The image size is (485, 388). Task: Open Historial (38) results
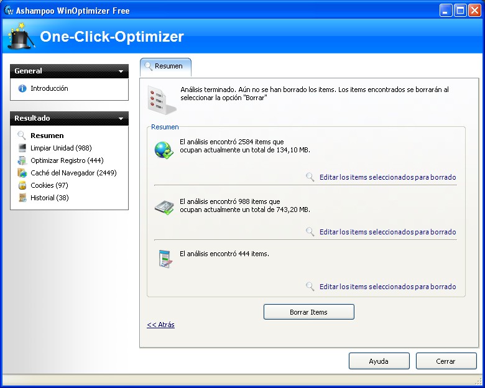click(x=50, y=197)
